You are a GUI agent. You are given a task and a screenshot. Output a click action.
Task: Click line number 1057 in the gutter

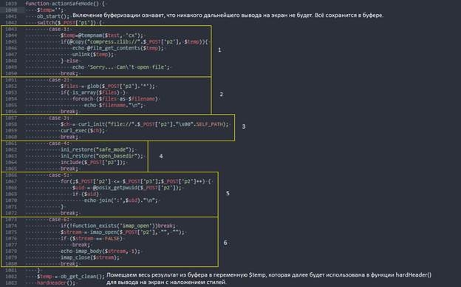pyautogui.click(x=11, y=118)
